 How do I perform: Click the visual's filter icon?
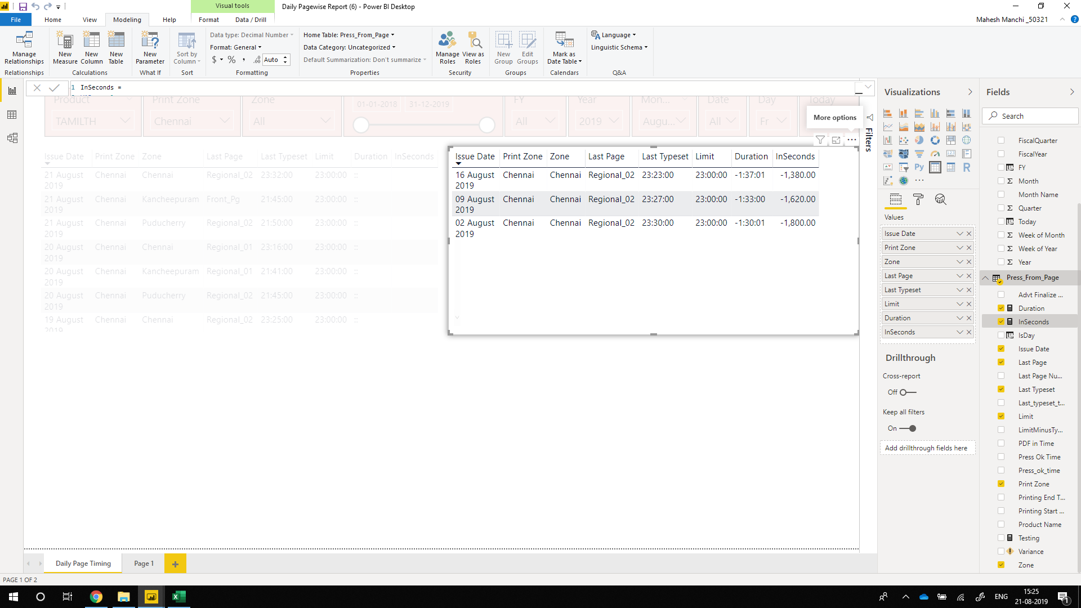tap(820, 140)
